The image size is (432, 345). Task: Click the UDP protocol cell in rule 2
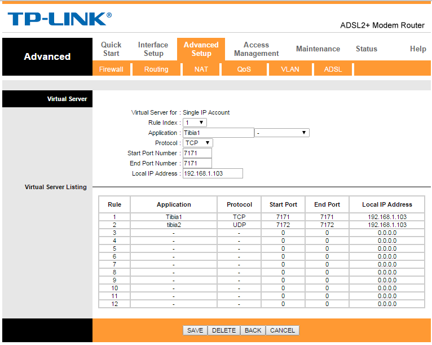[x=239, y=225]
